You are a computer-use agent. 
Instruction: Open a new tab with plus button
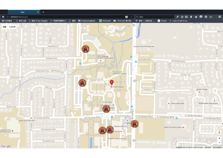(x=43, y=12)
